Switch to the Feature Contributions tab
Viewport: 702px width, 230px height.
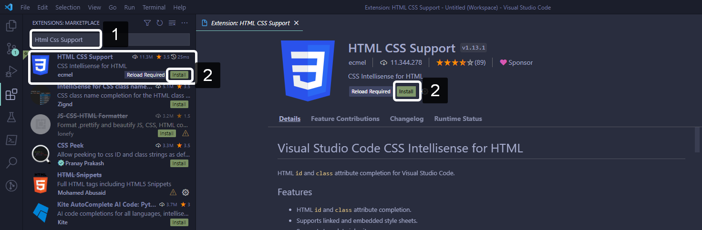tap(345, 119)
